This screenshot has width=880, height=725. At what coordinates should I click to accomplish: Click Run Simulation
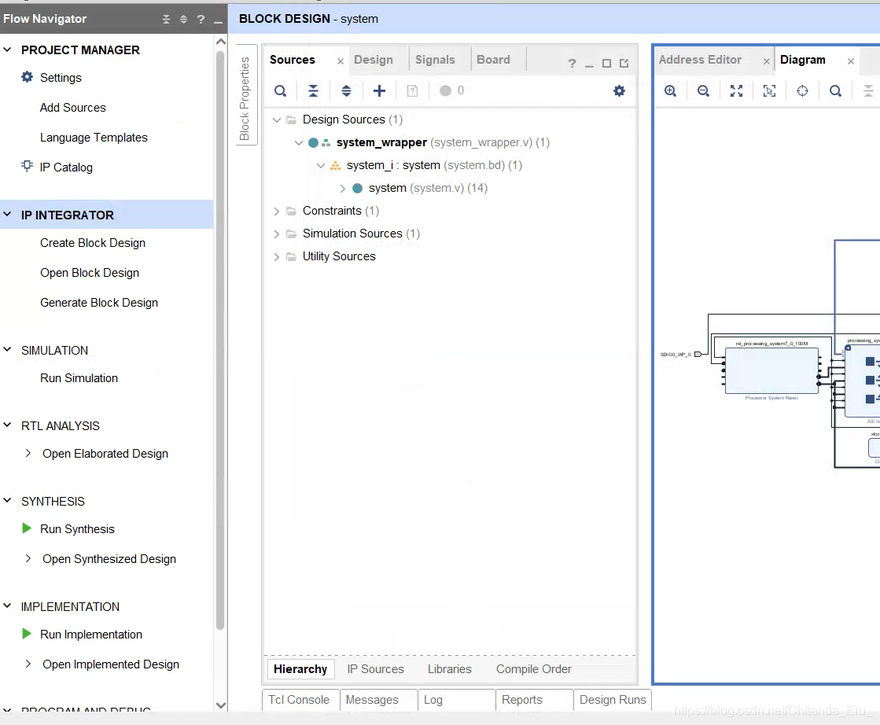pos(79,378)
